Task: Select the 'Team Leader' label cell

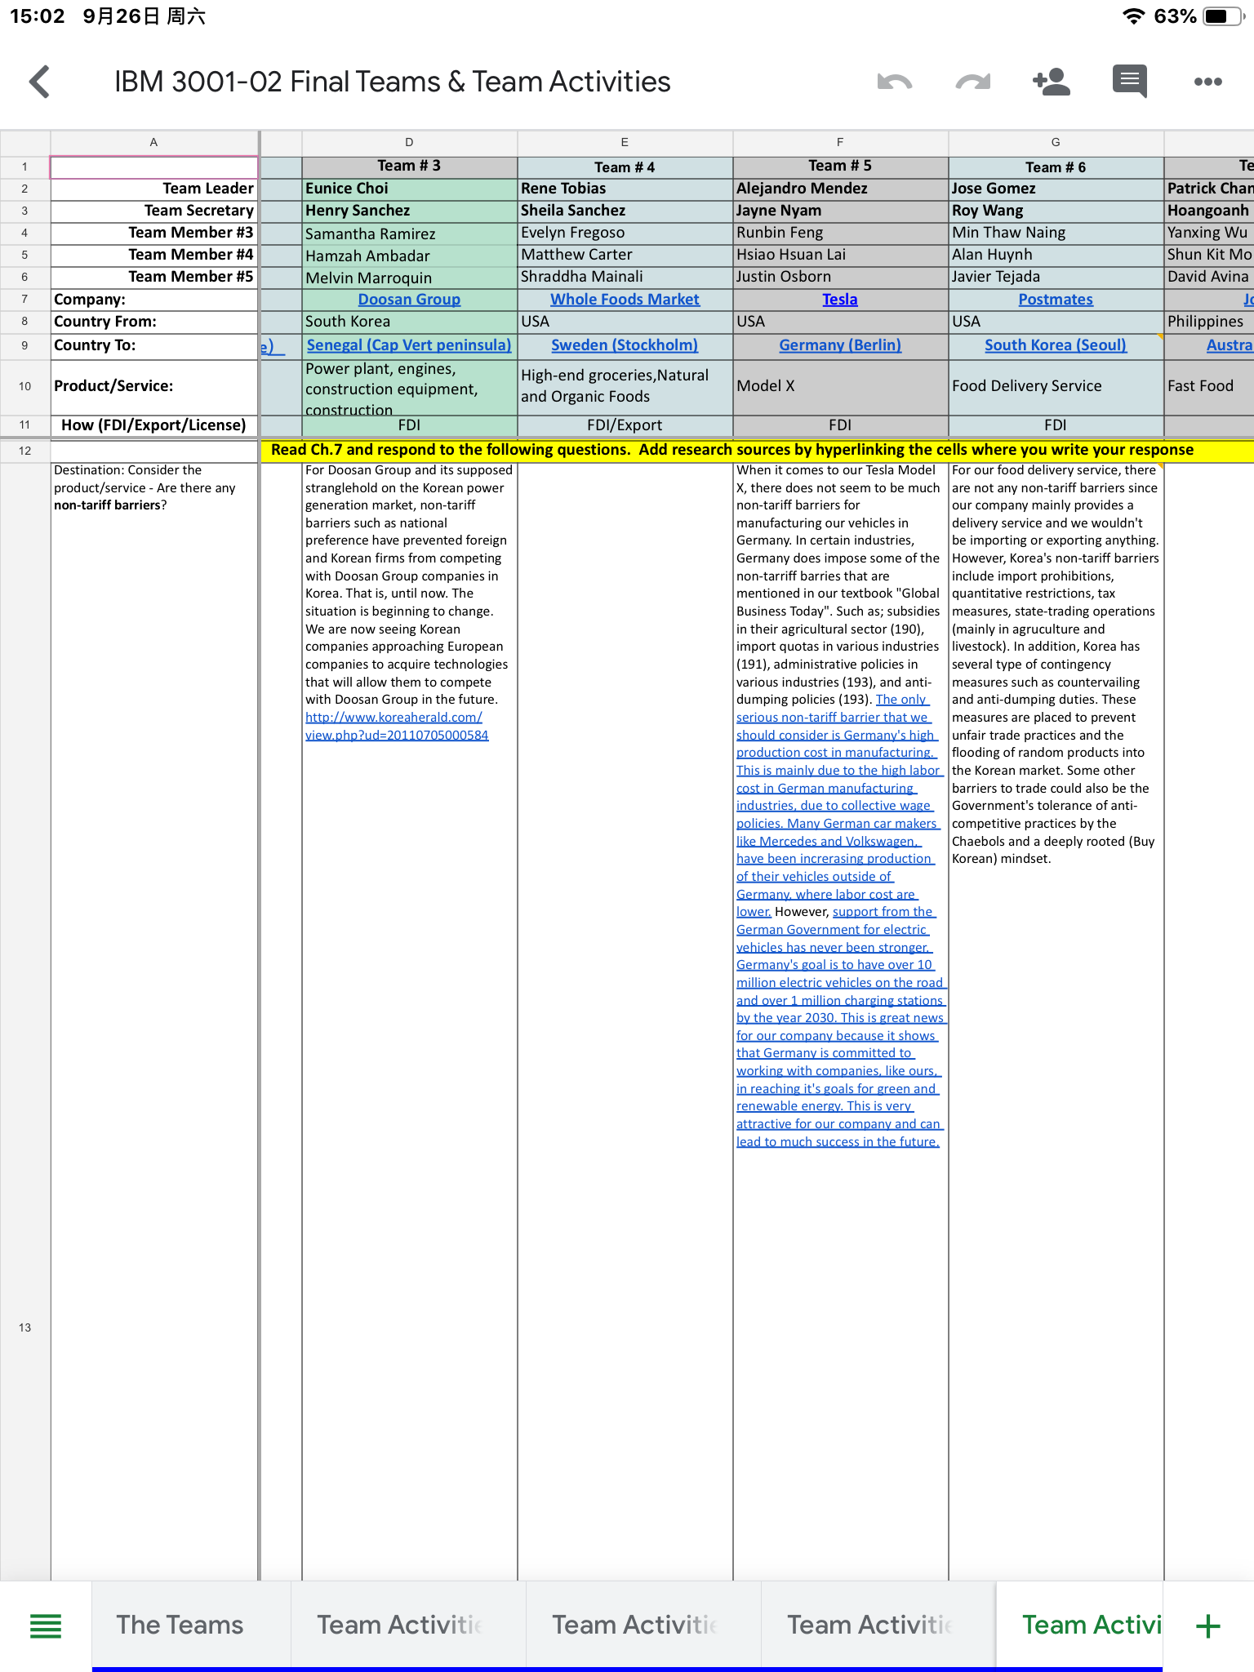Action: point(154,189)
